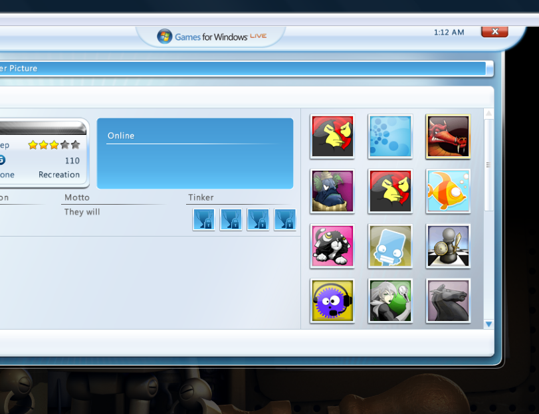Click the Tinker game heading
The height and width of the screenshot is (414, 539).
(201, 197)
